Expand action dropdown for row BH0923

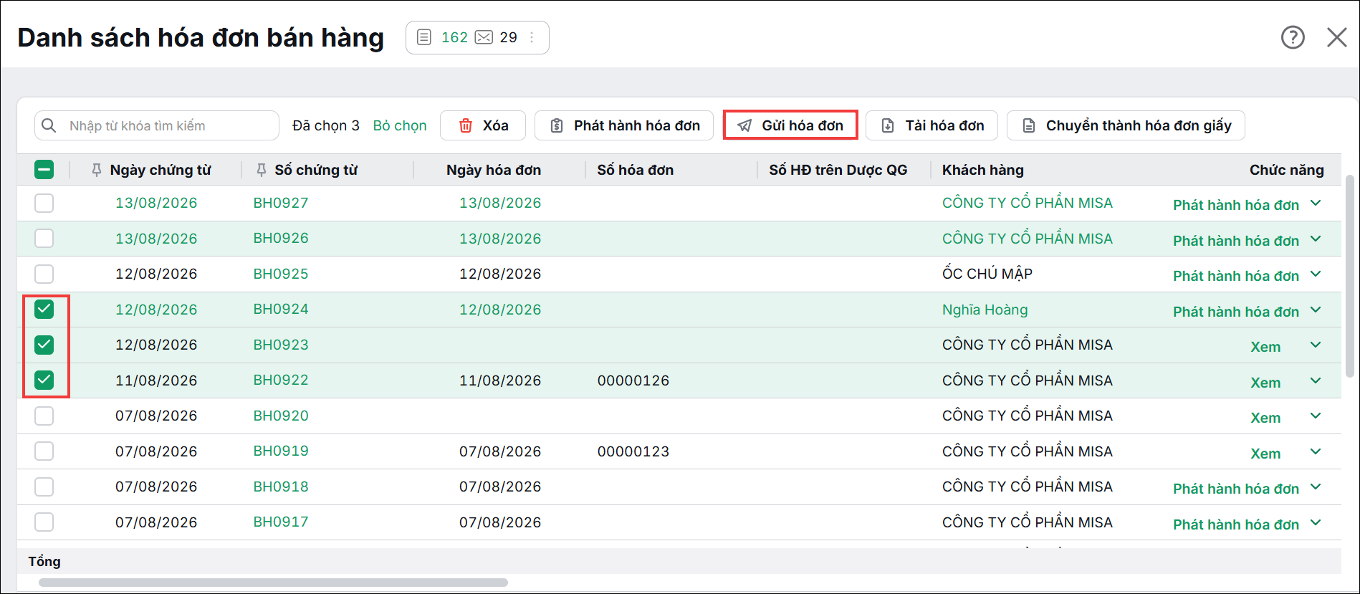tap(1316, 345)
